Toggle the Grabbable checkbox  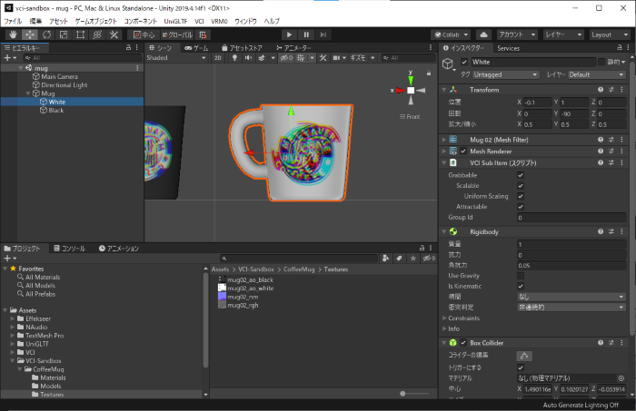coord(521,175)
